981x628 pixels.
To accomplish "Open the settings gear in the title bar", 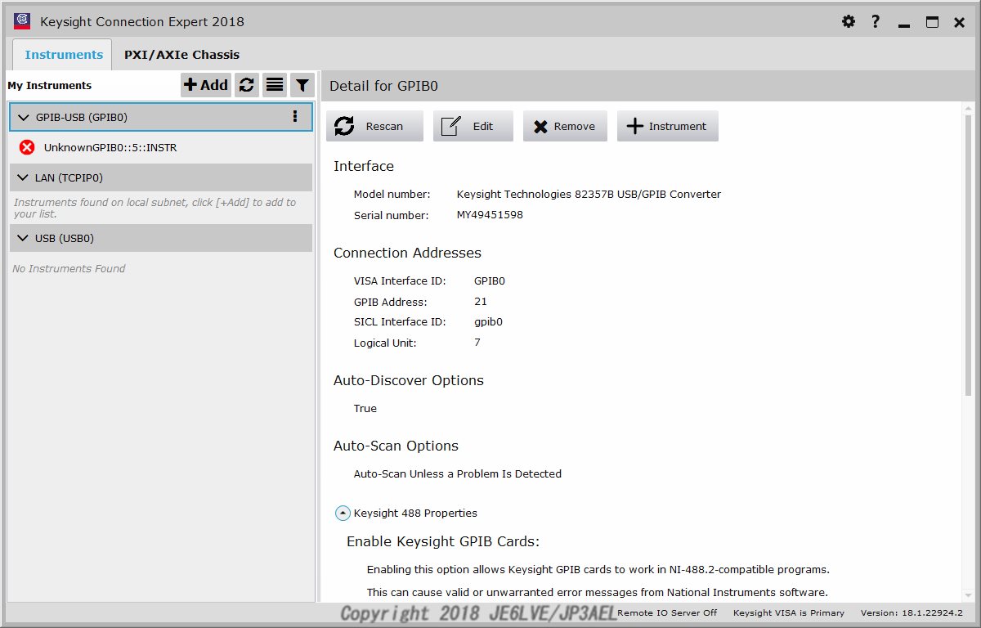I will click(849, 21).
